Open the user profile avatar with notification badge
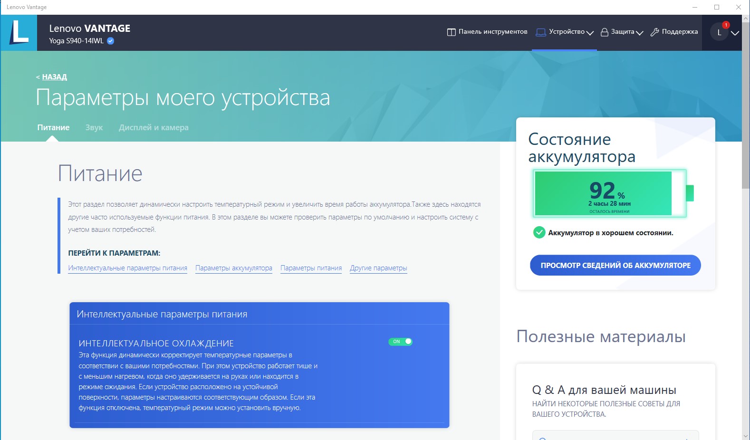Screen dimensions: 750x440 coord(719,32)
